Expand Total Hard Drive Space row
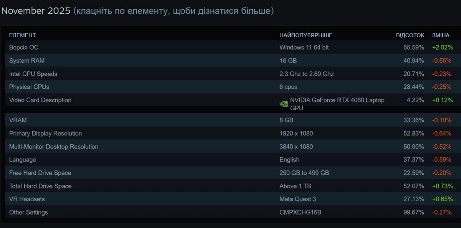Viewport: 461px width, 228px height. 40,186
